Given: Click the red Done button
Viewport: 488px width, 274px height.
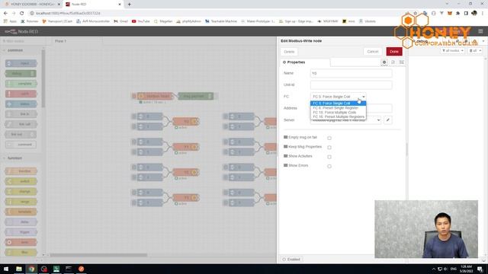Looking at the screenshot, I should (x=394, y=52).
